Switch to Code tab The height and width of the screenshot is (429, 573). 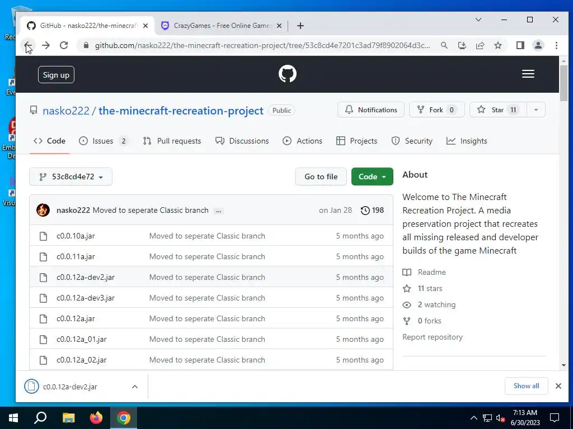point(49,141)
